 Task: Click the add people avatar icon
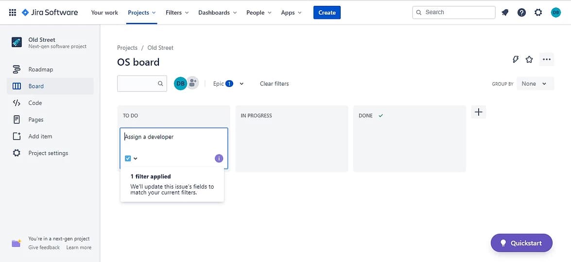193,84
